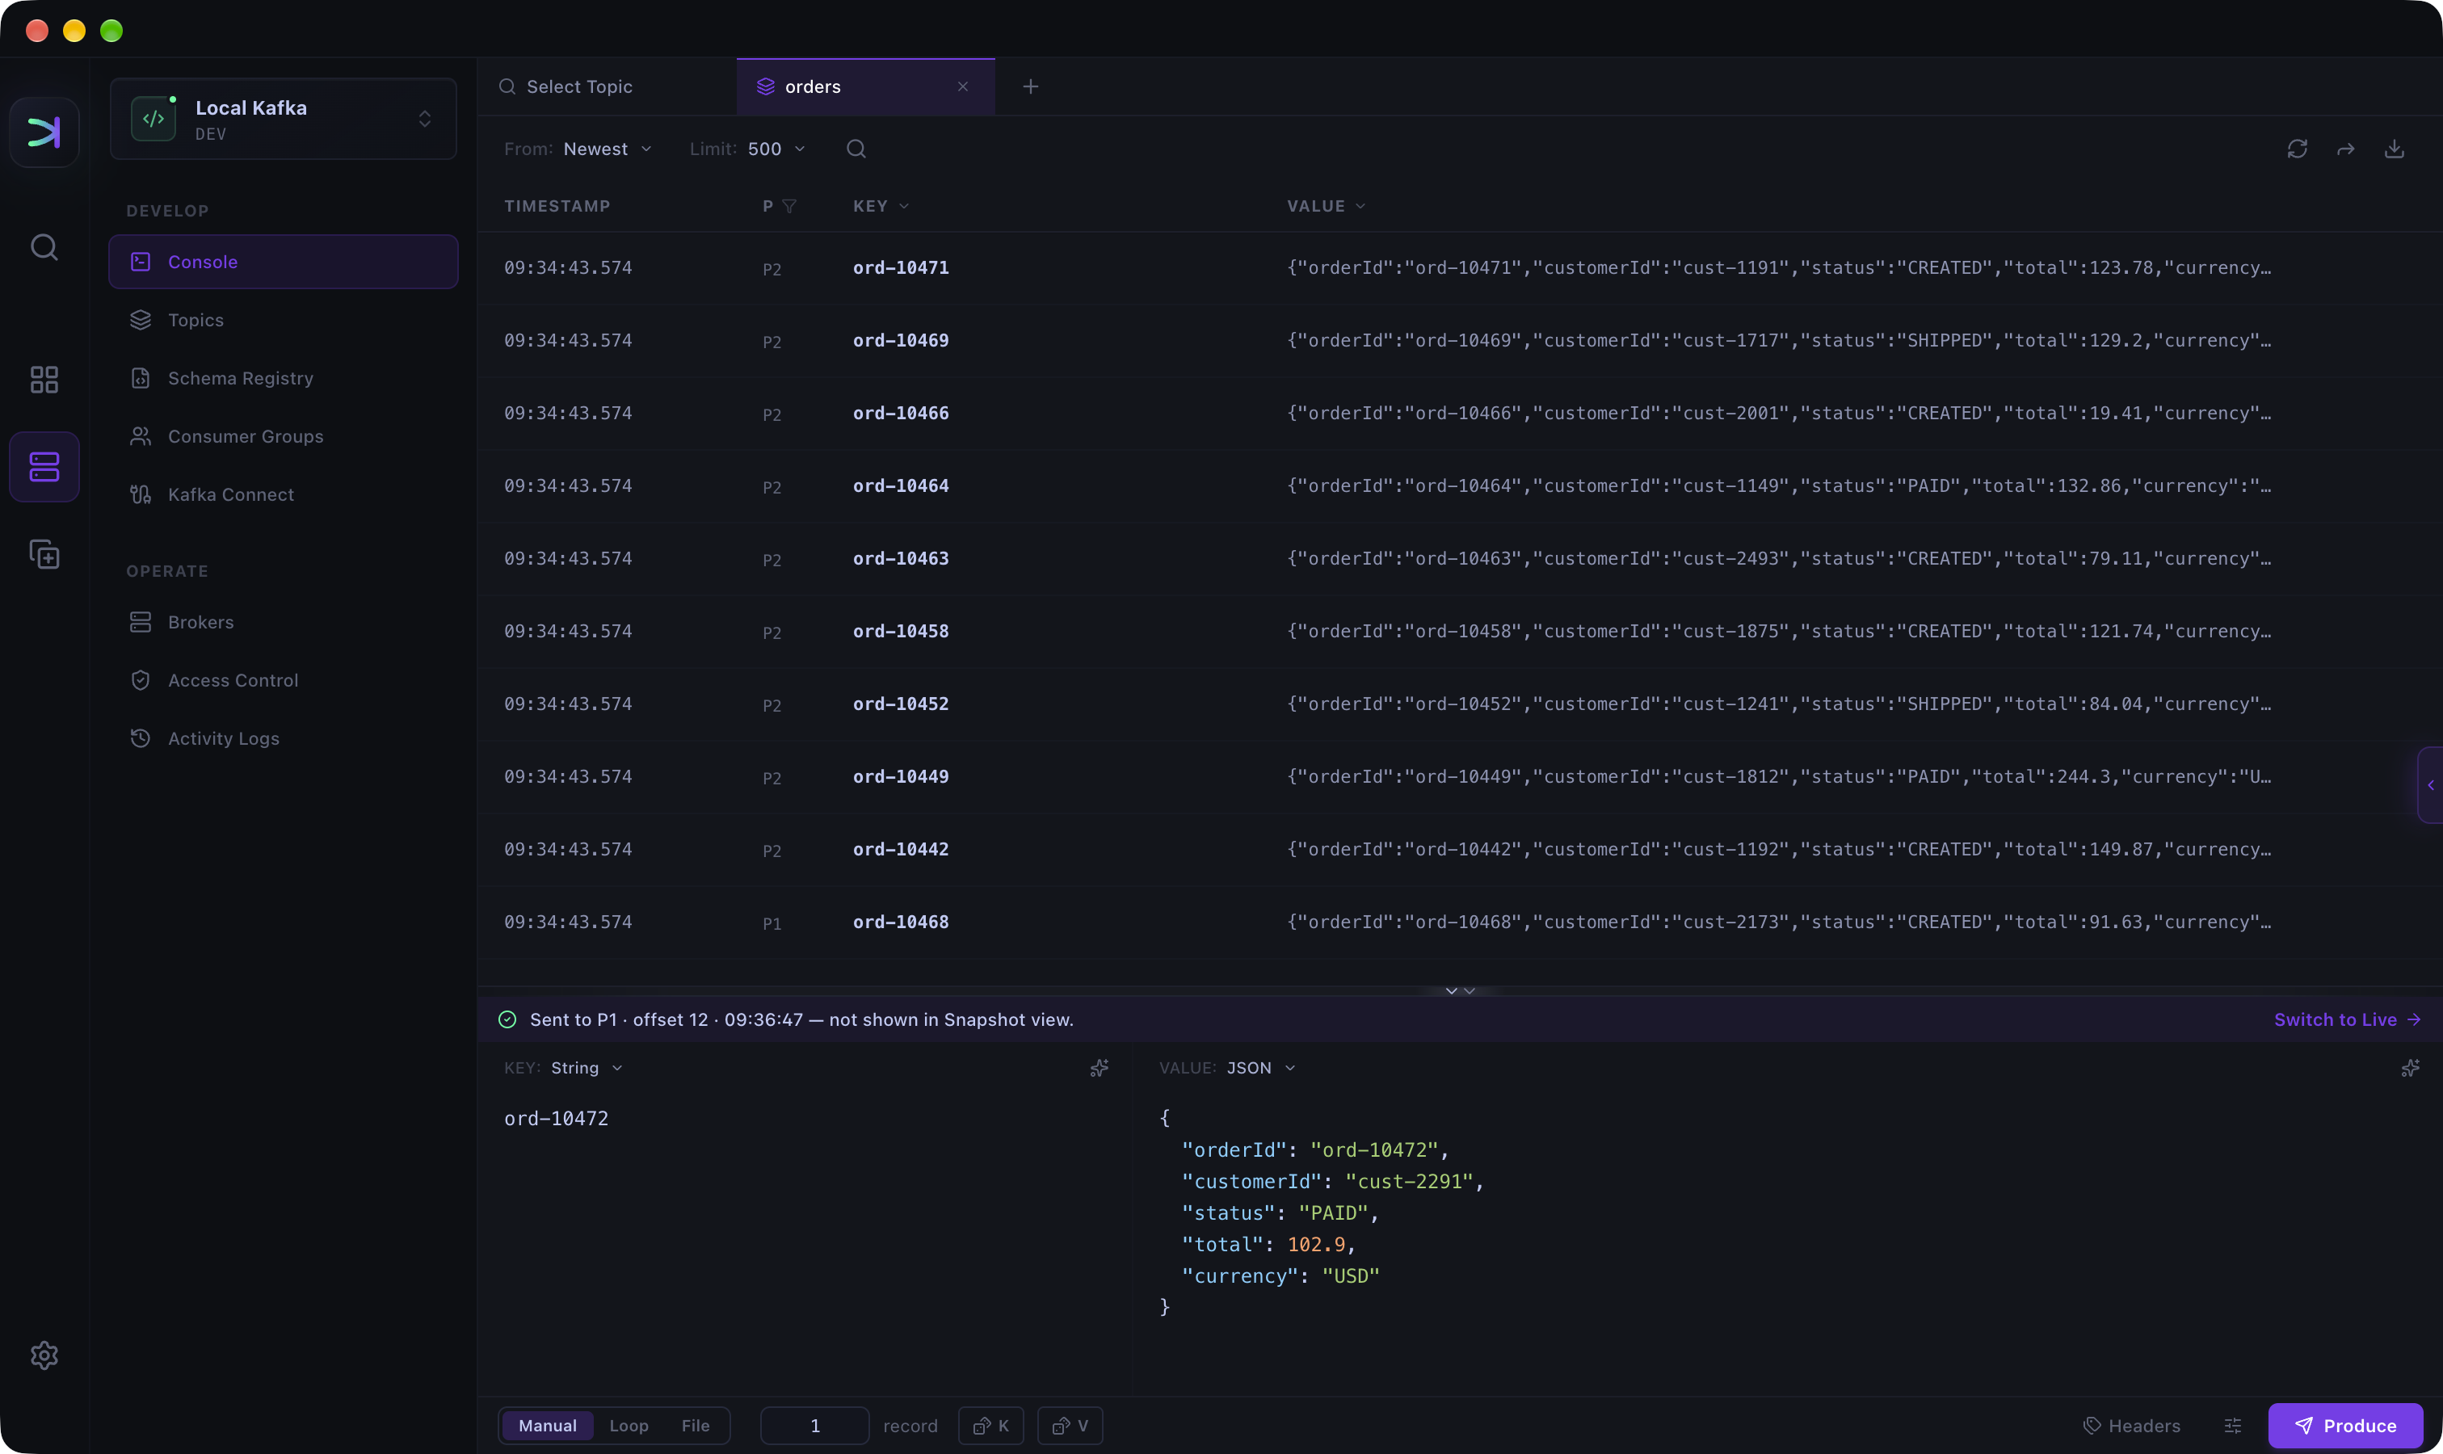Open the search icon in left rail
This screenshot has height=1454, width=2443.
coord(44,247)
